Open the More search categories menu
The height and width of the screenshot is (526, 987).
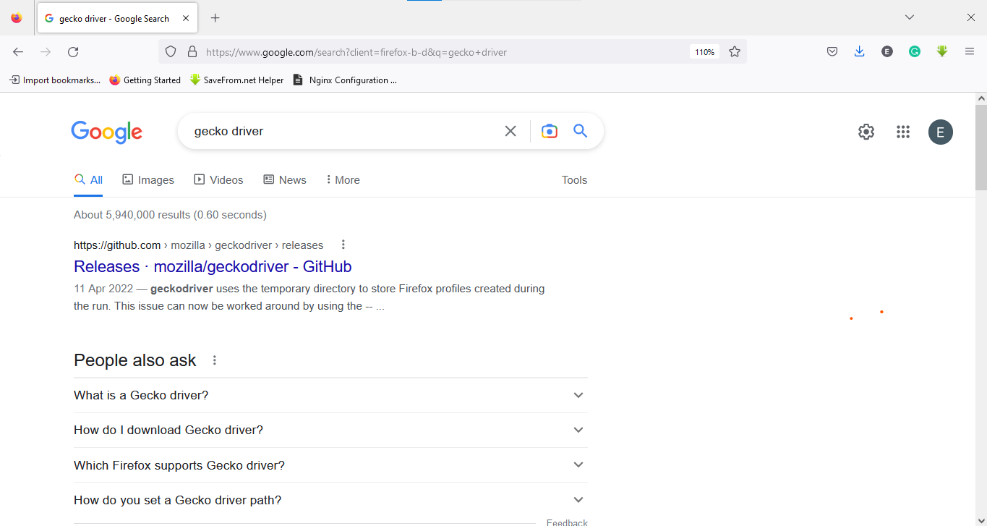pos(343,180)
